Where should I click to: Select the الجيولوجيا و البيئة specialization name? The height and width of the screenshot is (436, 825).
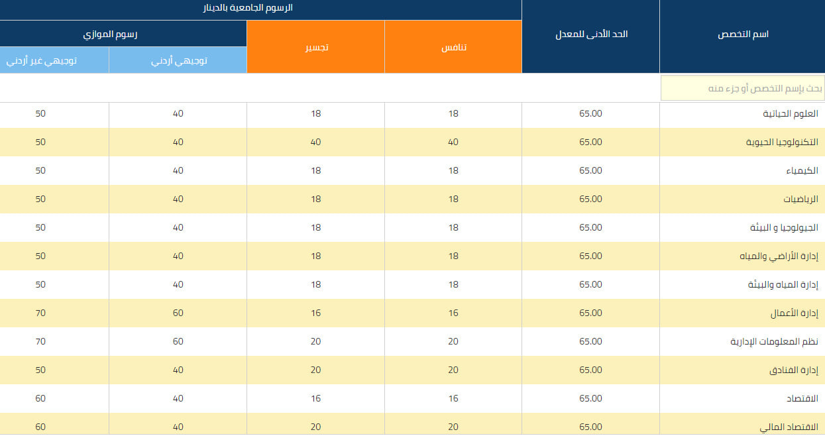coord(784,228)
